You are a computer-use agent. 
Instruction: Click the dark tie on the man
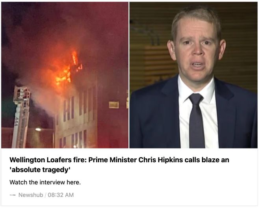[x=197, y=120]
